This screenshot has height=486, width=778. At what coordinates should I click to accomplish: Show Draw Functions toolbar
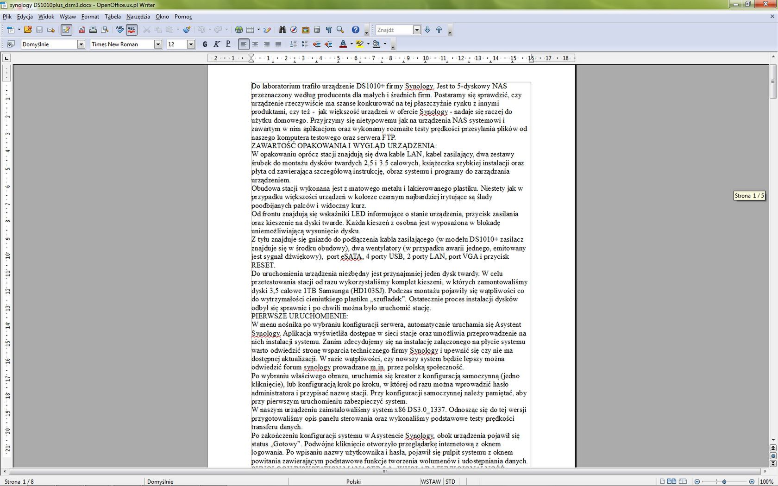[267, 30]
